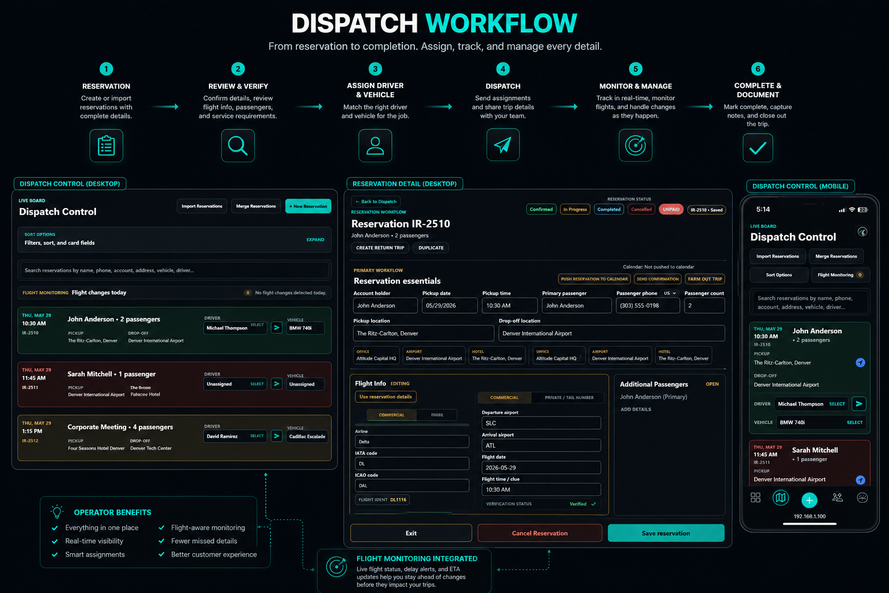Click Departure airport field showing SLC
Viewport: 889px width, 593px height.
(x=541, y=423)
